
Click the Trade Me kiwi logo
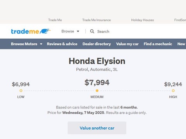tap(31, 31)
